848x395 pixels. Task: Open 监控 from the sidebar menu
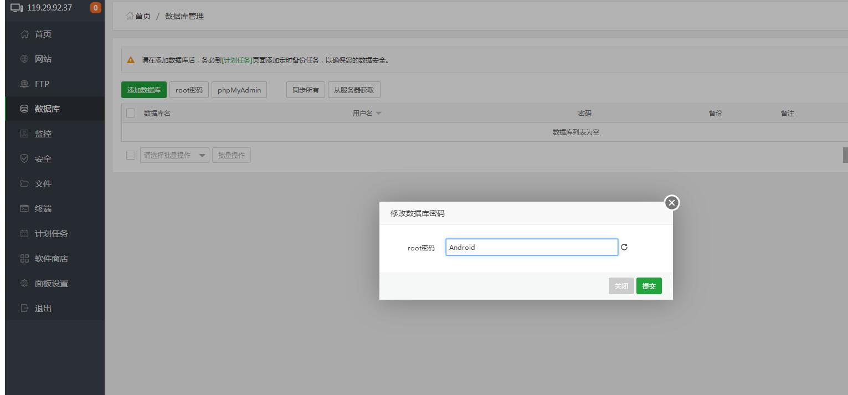pyautogui.click(x=43, y=134)
